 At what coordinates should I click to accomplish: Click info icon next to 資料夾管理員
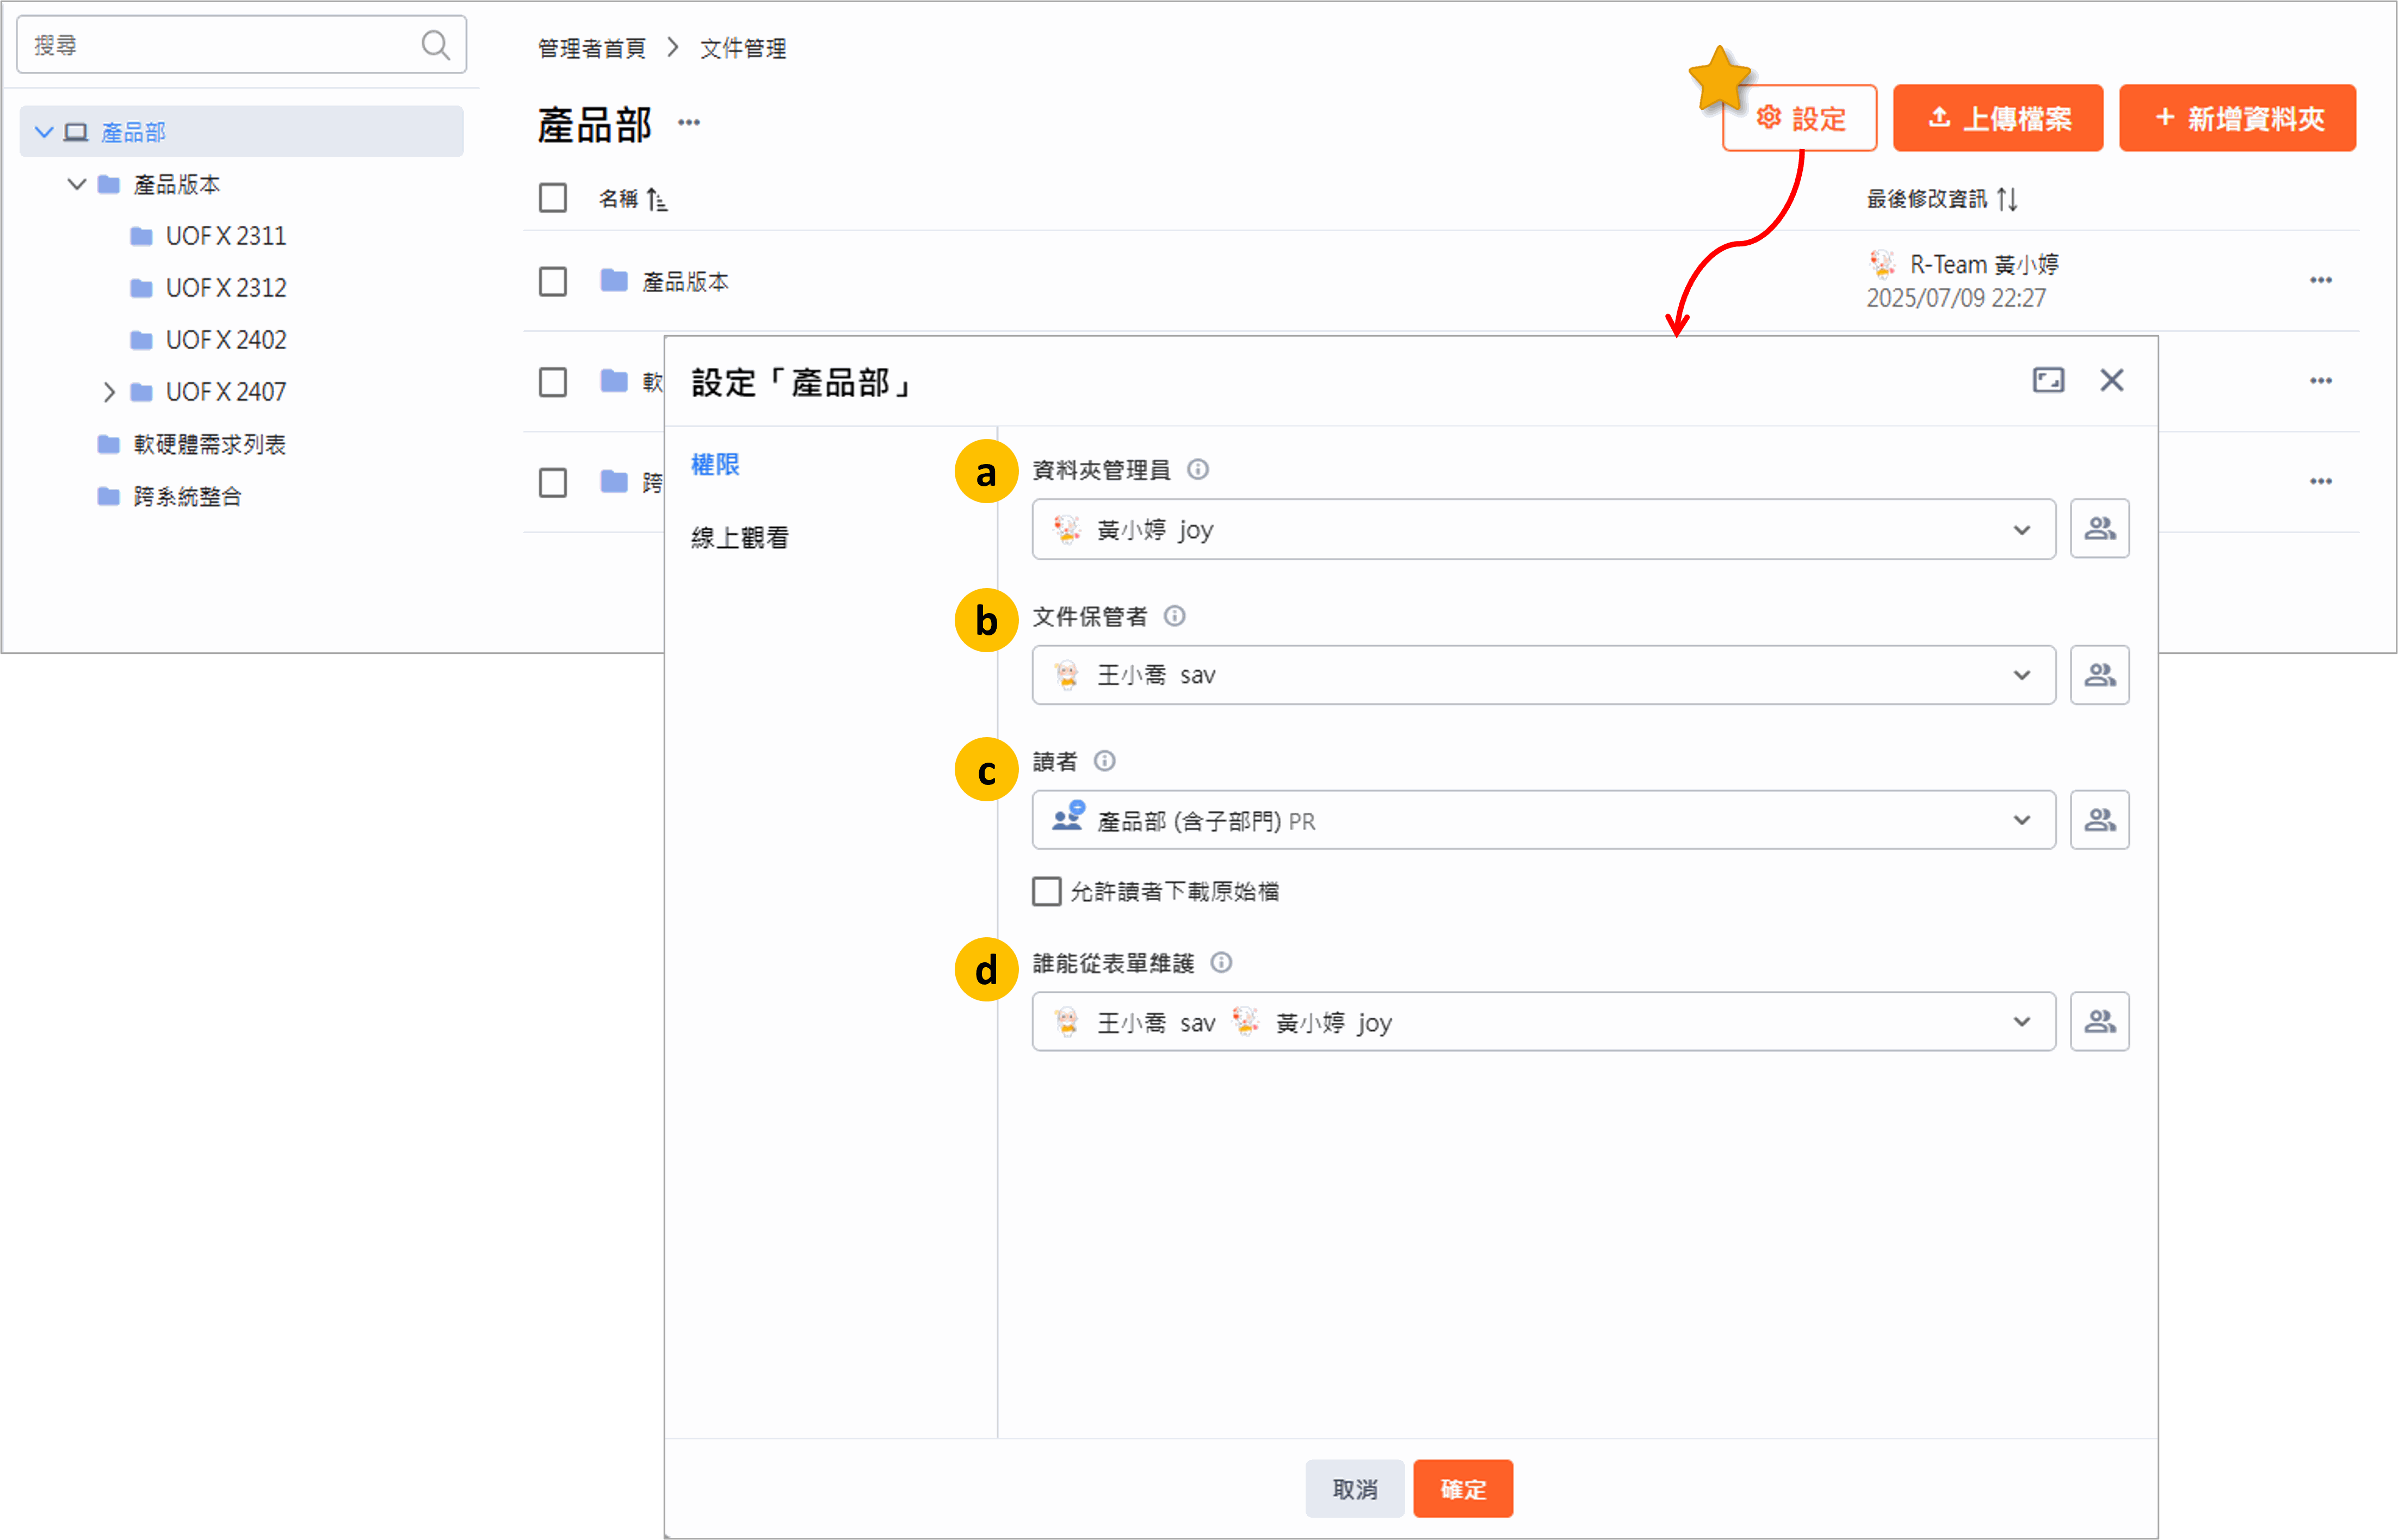coord(1198,470)
